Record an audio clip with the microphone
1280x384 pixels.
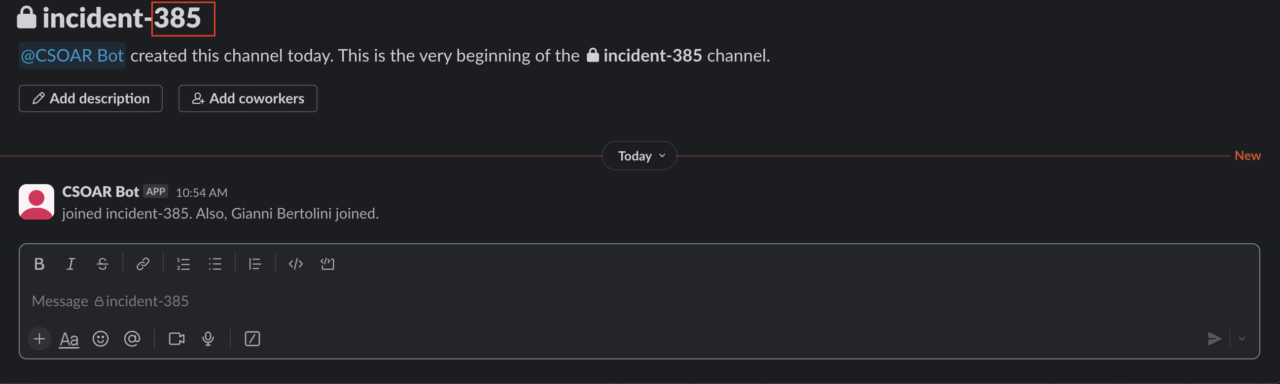point(208,339)
